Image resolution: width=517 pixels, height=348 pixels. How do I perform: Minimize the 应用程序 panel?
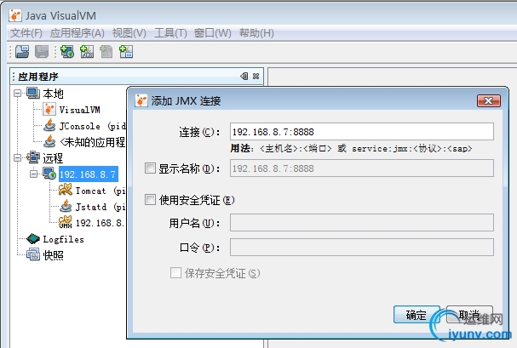(x=244, y=77)
